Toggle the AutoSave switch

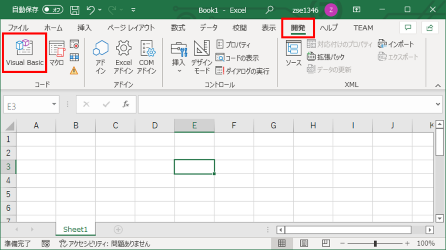53,10
